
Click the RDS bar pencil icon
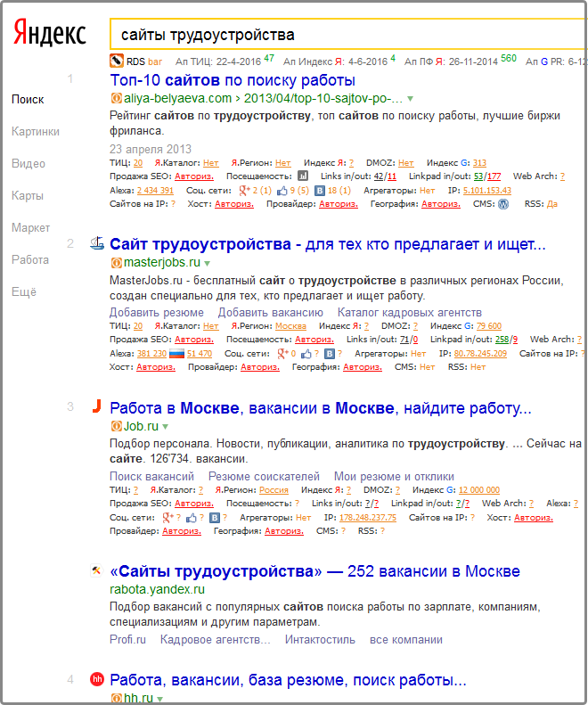pyautogui.click(x=116, y=61)
